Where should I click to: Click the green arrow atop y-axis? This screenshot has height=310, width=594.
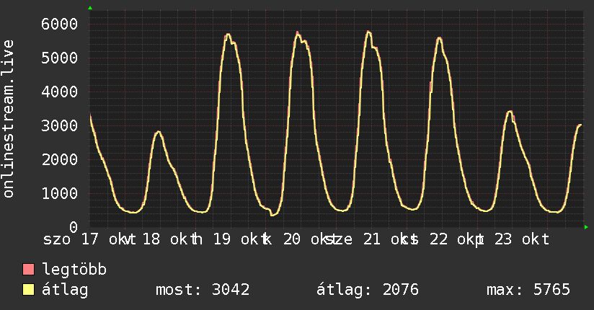(90, 8)
